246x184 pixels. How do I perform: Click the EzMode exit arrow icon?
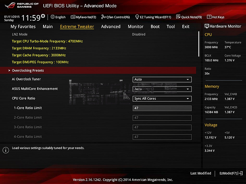point(240,173)
